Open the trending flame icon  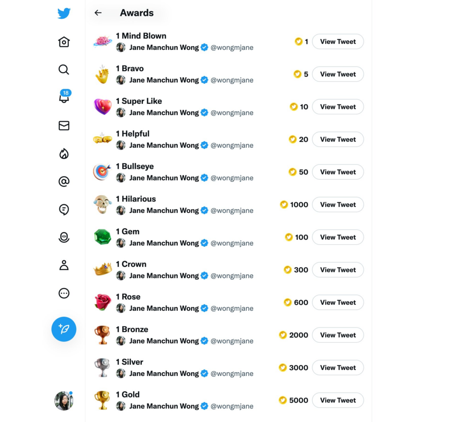64,154
